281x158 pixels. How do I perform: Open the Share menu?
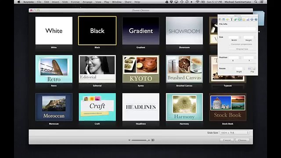point(128,2)
